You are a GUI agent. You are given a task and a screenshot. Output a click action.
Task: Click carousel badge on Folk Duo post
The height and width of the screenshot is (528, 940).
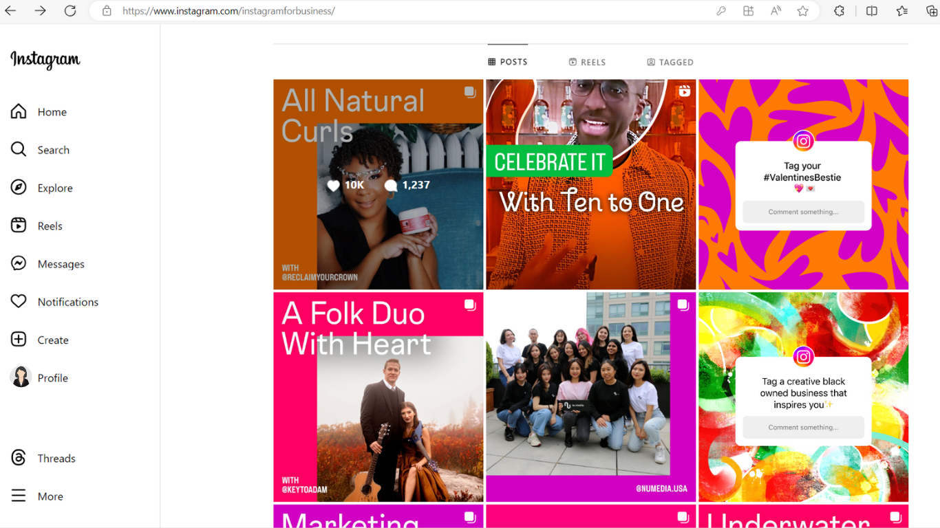[x=470, y=305]
